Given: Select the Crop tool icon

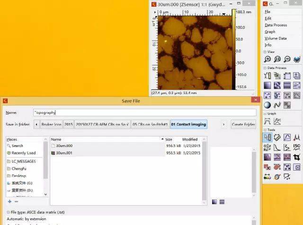Looking at the screenshot, I should 297,157.
